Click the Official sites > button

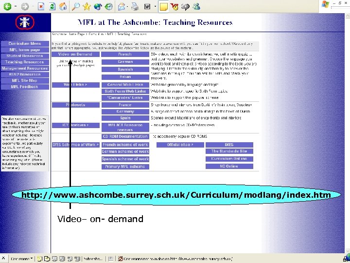point(180,145)
